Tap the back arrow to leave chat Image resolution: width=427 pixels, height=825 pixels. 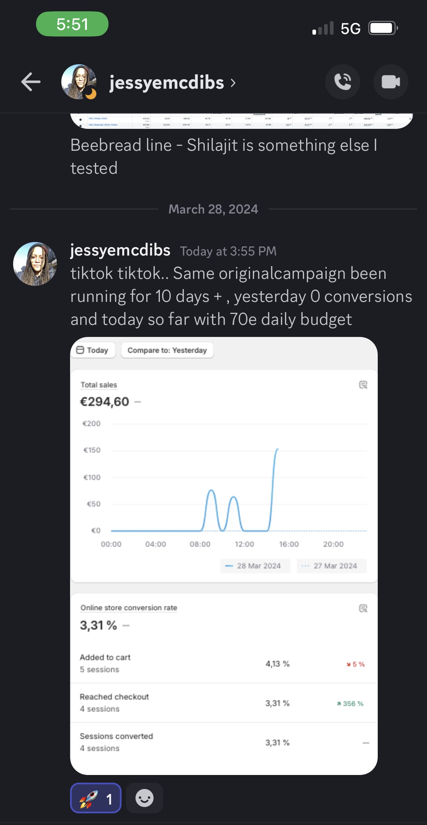(x=30, y=82)
